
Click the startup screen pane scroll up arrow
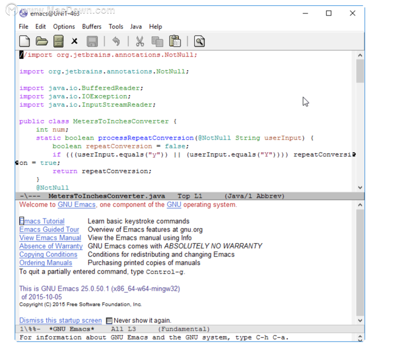[x=360, y=205]
